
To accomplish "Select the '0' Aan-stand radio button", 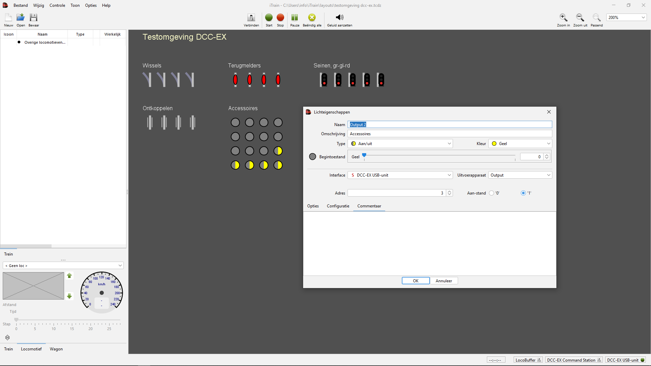I will click(492, 193).
